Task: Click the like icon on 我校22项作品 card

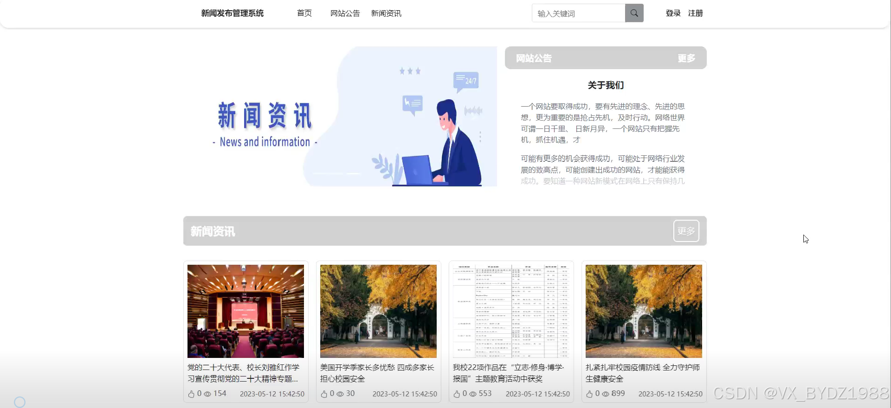Action: 457,394
